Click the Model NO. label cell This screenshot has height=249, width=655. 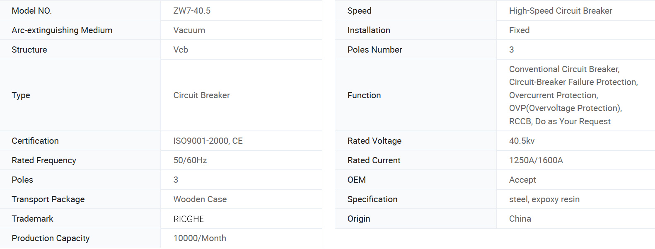(x=31, y=11)
